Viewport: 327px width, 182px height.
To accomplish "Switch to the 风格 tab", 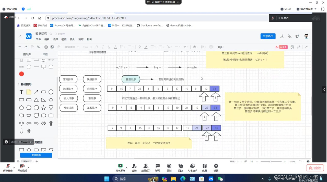I will coord(45,54).
